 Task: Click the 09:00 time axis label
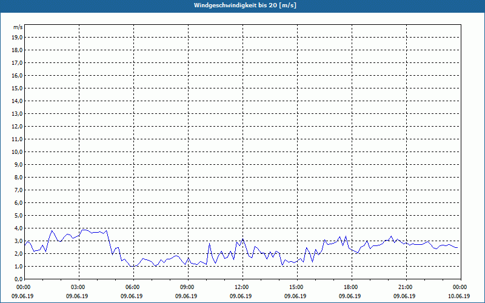187,287
